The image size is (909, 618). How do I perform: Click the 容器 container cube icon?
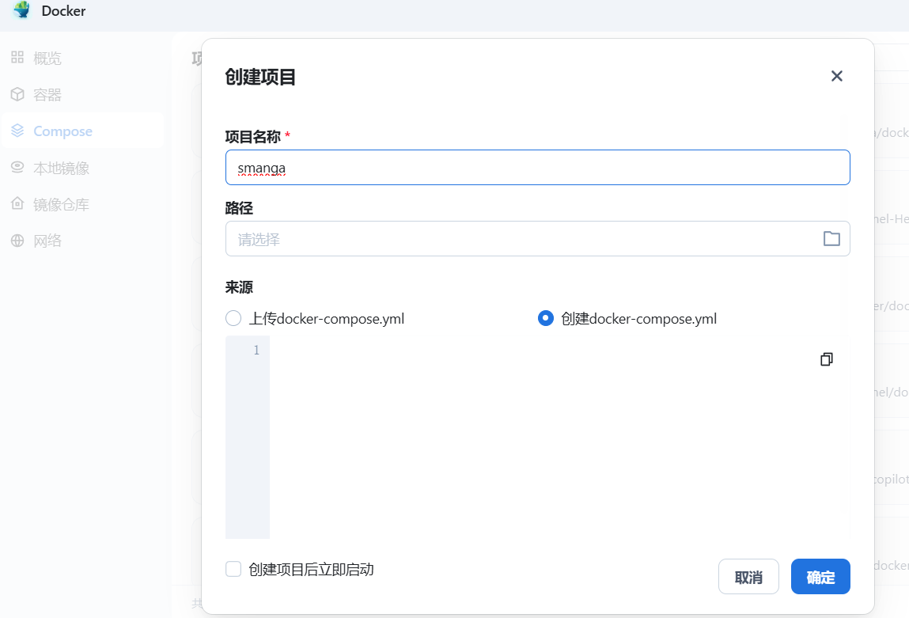point(17,94)
